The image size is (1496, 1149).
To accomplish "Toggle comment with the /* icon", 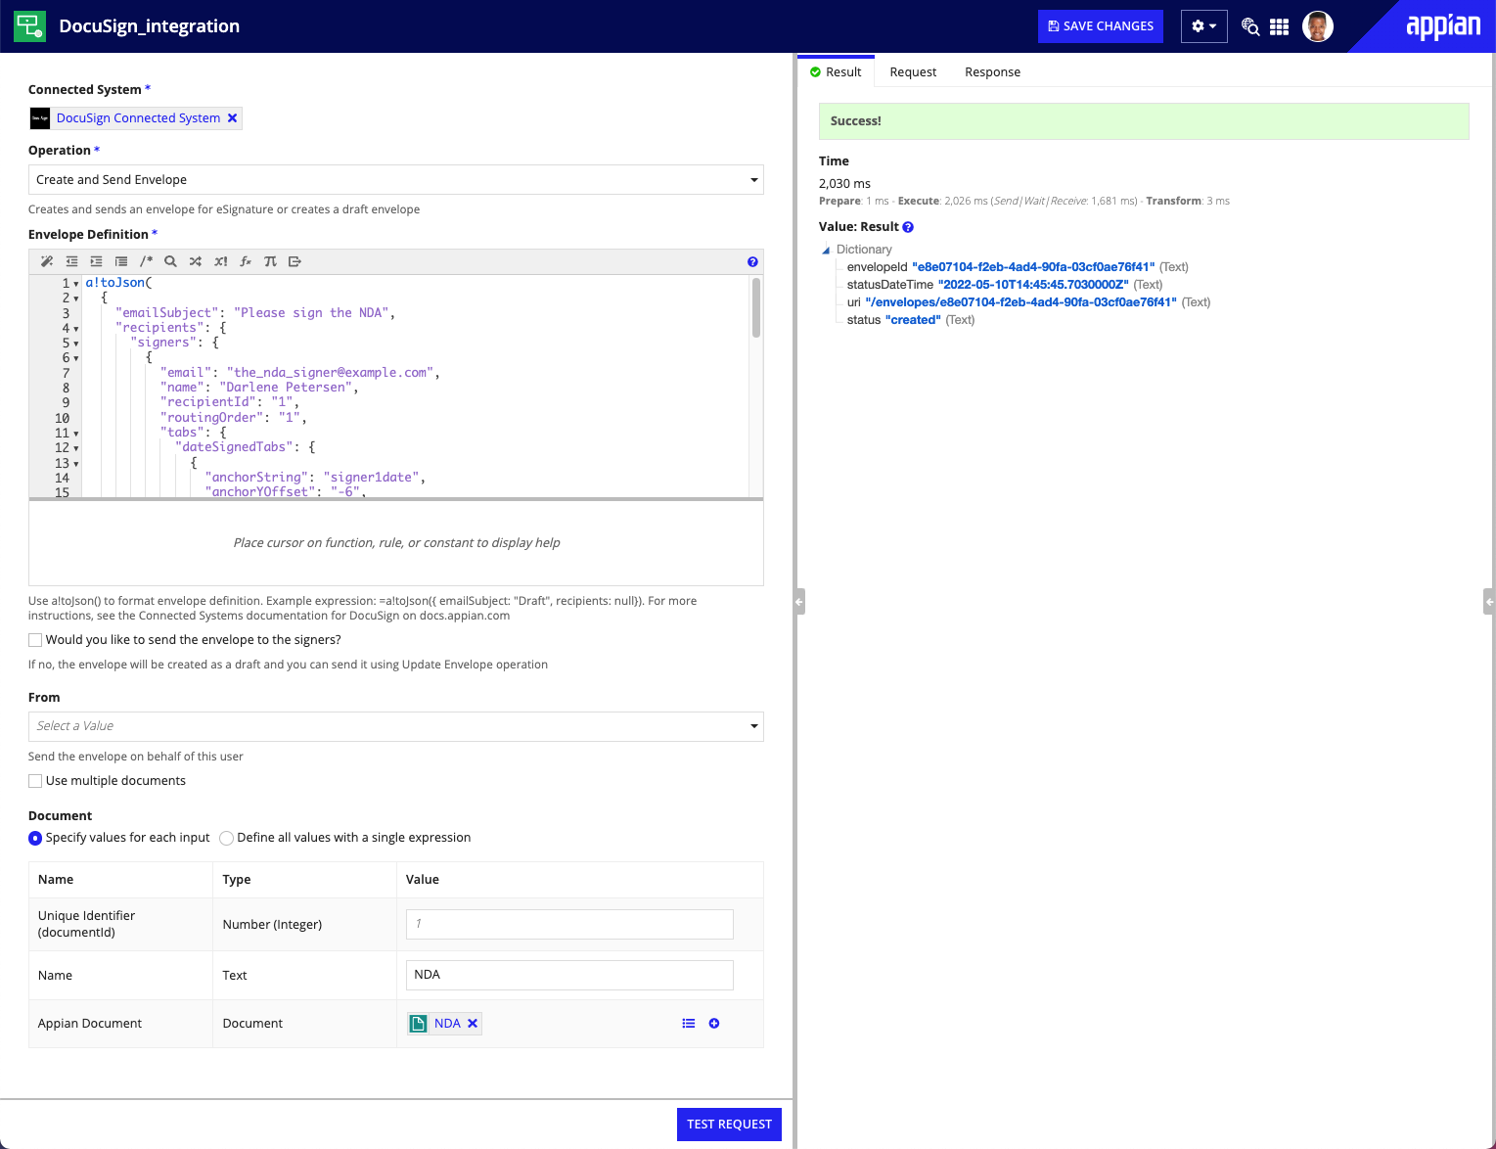I will click(146, 261).
